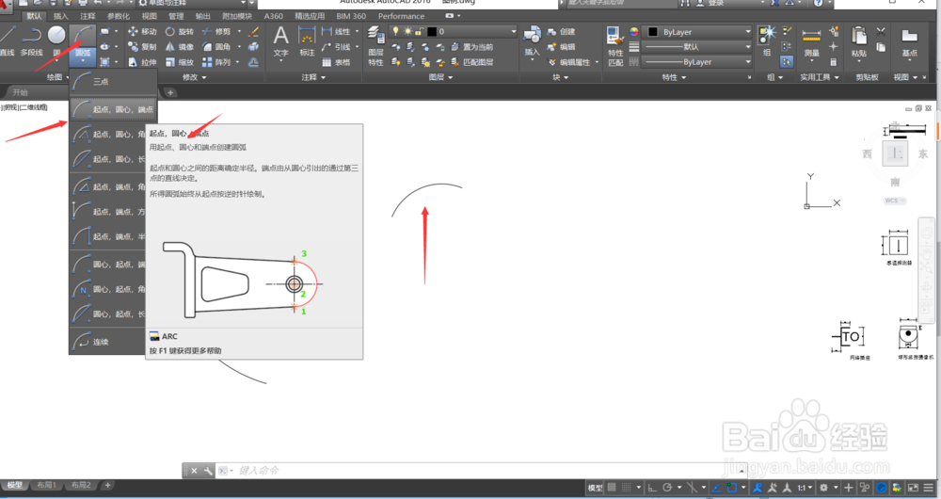Click the Scale (缩放) tool

[x=180, y=62]
